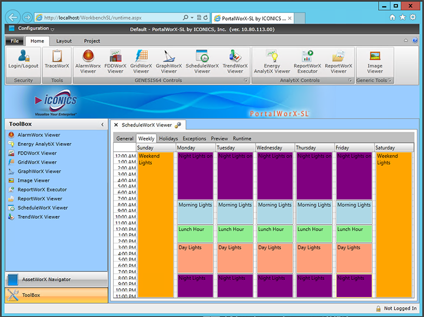Refresh the browser page
Screen dimensions: 424x317
[206, 18]
